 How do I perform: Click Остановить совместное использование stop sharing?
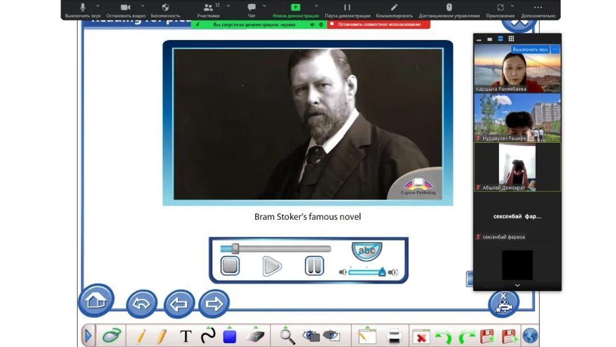(379, 25)
